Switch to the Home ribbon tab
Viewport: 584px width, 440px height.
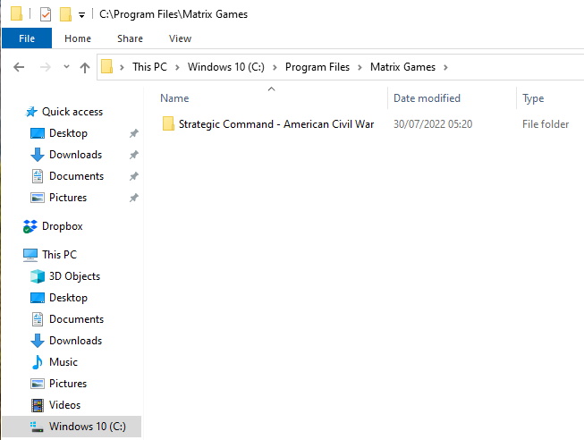(78, 38)
